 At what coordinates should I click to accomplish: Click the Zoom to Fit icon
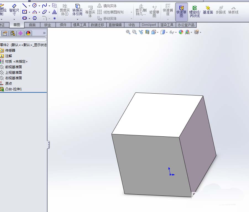[128, 32]
